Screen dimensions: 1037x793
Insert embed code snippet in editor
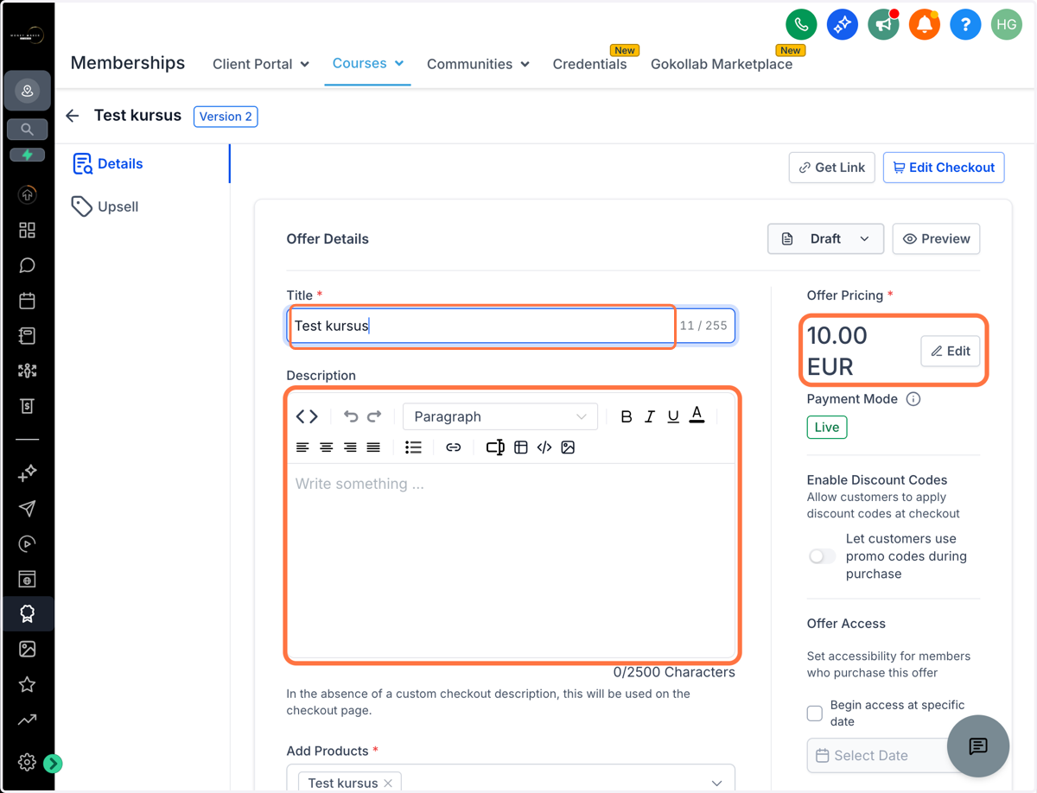click(544, 447)
